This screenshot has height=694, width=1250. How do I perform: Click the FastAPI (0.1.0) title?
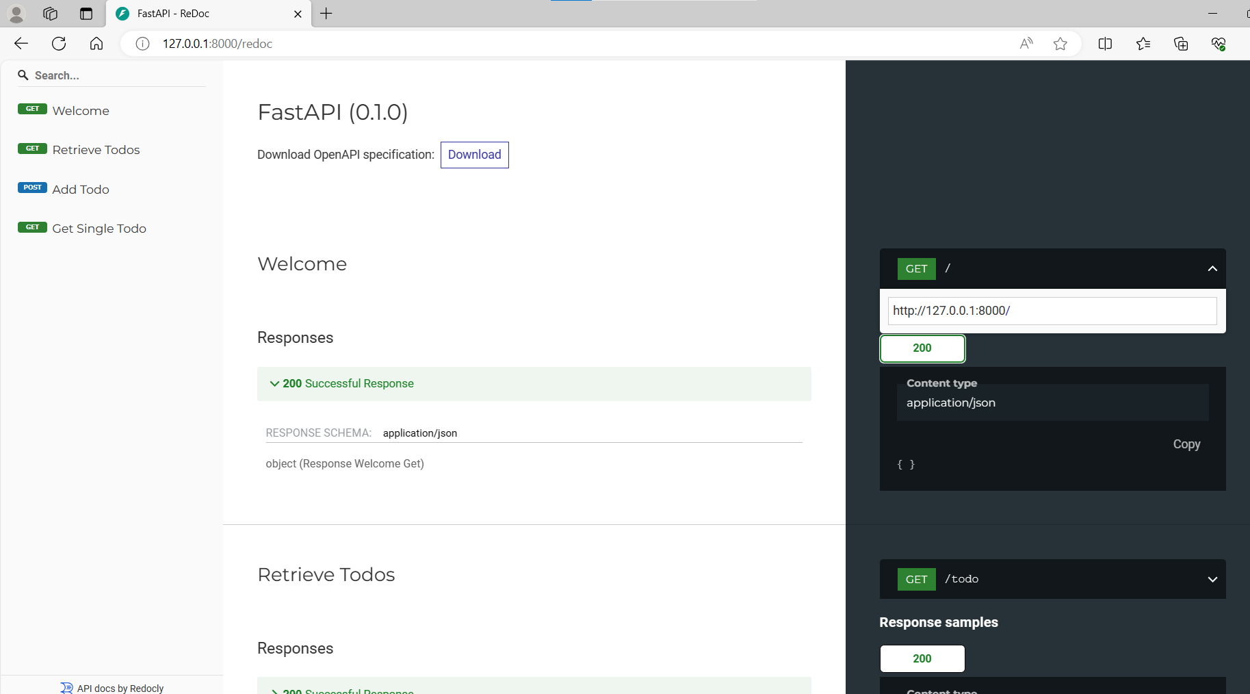pyautogui.click(x=333, y=112)
